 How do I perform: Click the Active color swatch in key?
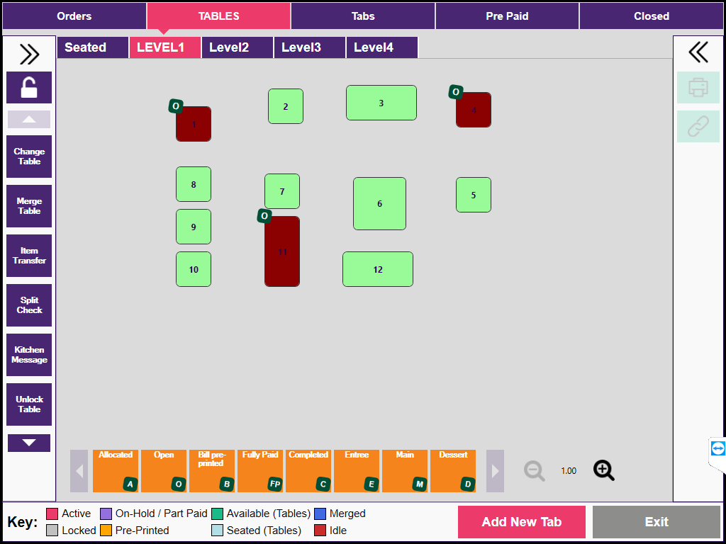tap(52, 514)
